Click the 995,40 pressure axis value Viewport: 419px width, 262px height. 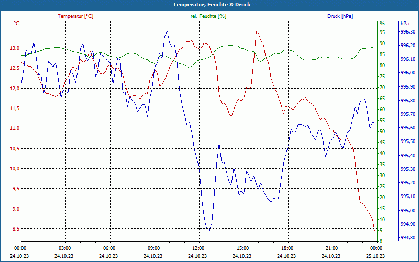(408, 155)
